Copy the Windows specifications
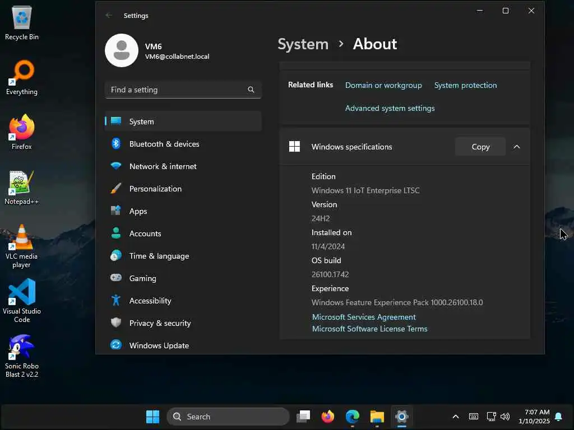The height and width of the screenshot is (430, 574). point(480,147)
